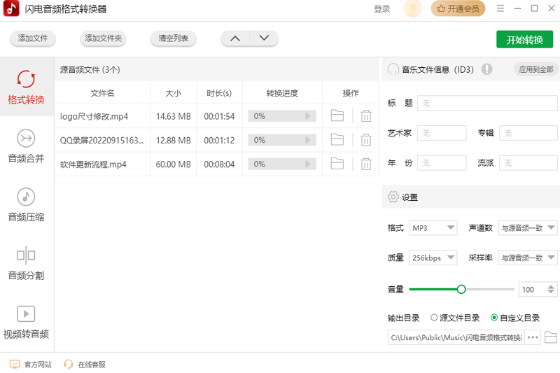Click the ID3 info exclamation icon
The height and width of the screenshot is (373, 560).
coord(486,69)
